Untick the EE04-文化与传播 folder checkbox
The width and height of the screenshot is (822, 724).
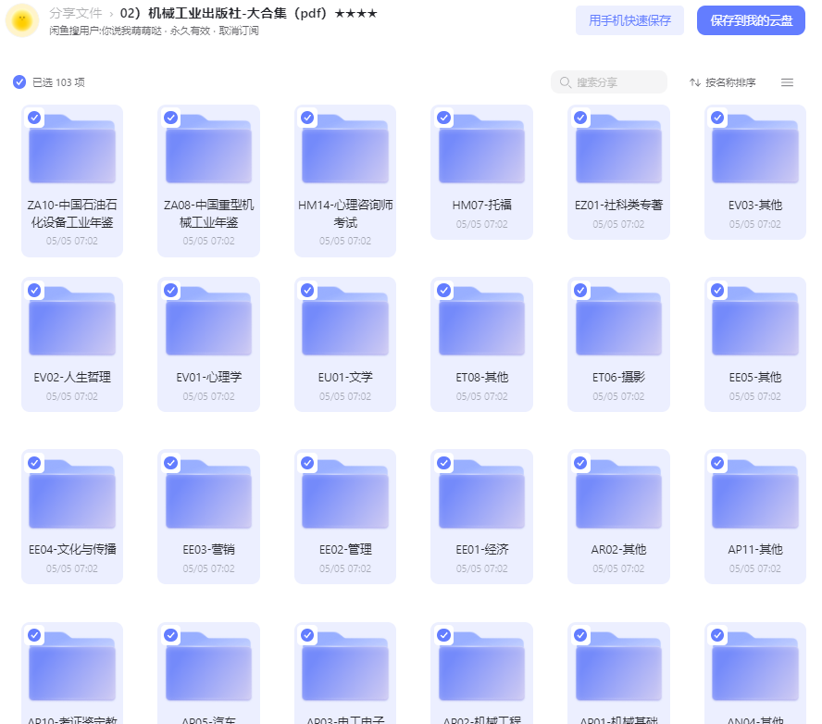(x=34, y=462)
